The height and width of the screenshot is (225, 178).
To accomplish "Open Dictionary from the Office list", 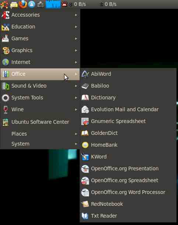I will 128,98.
